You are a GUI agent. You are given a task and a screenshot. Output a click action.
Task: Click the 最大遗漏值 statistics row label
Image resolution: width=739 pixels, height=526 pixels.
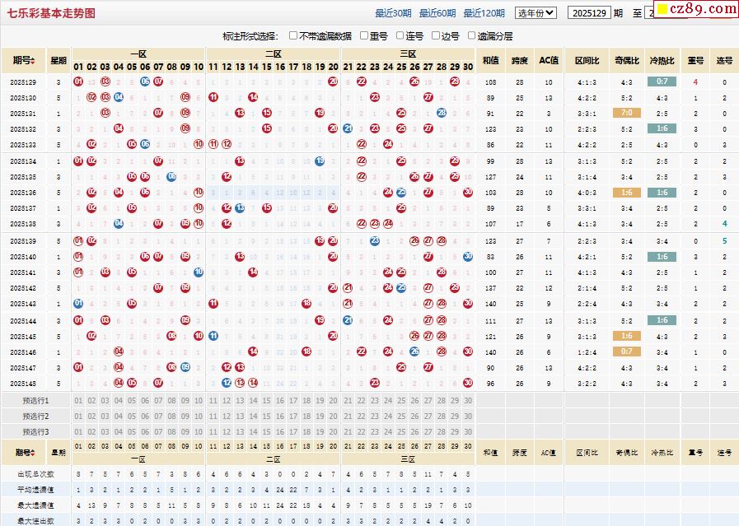(x=35, y=505)
